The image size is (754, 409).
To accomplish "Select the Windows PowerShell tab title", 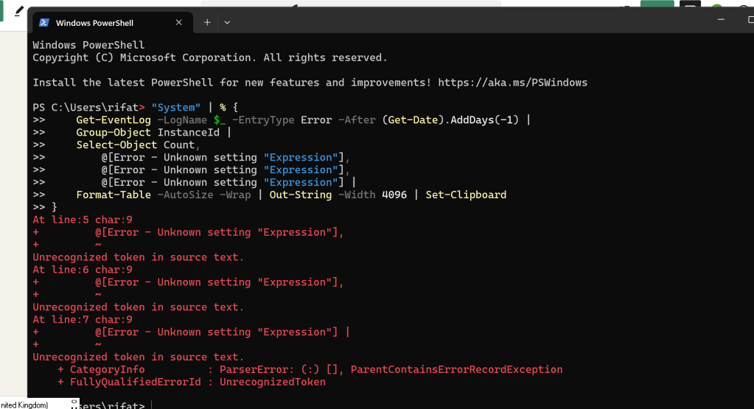I will 95,23.
